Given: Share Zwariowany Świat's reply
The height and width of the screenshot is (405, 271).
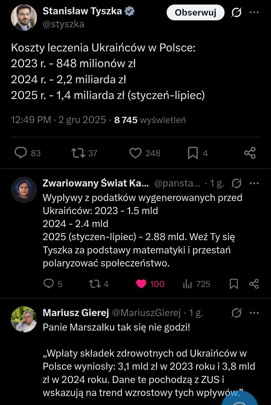Looking at the screenshot, I should pyautogui.click(x=254, y=284).
